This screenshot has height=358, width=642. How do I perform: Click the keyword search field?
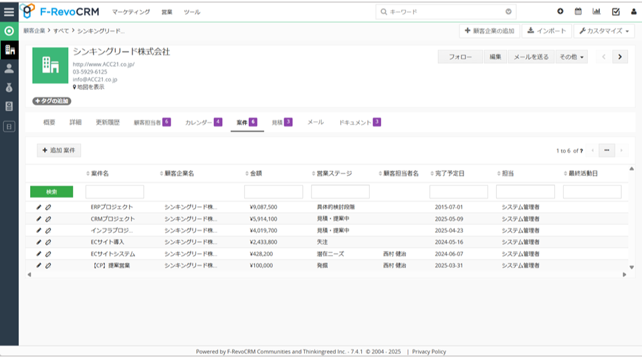pyautogui.click(x=446, y=12)
